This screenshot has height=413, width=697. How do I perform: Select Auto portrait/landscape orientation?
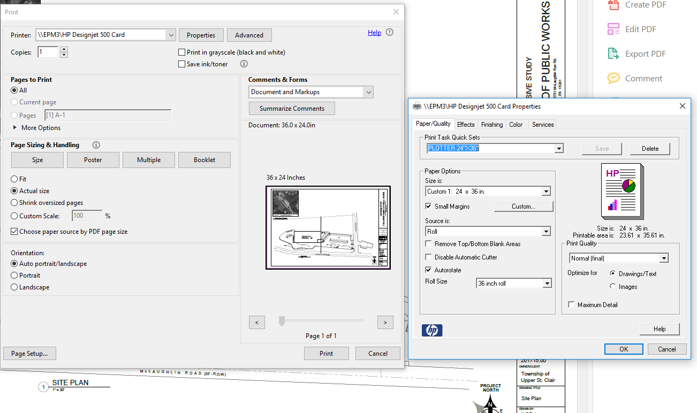[x=14, y=264]
